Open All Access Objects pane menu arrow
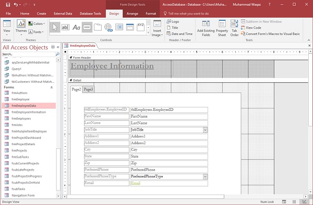 pyautogui.click(x=53, y=47)
